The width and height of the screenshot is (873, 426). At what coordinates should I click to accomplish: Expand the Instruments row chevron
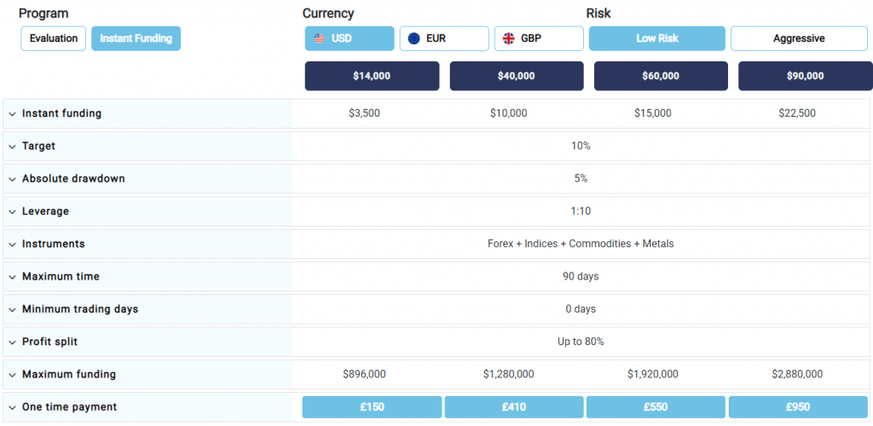12,245
